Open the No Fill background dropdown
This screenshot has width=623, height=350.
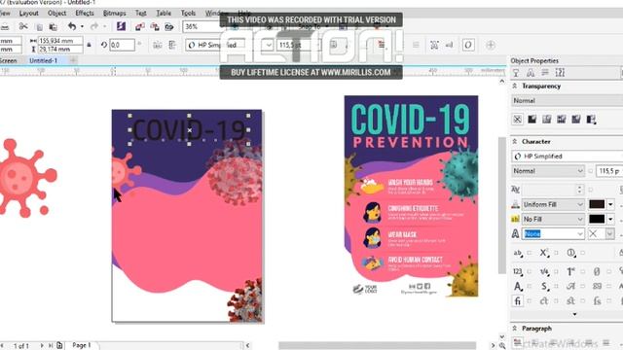553,219
